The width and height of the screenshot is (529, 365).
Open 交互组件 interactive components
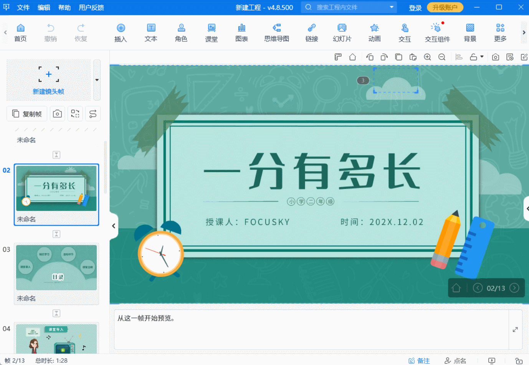(437, 33)
